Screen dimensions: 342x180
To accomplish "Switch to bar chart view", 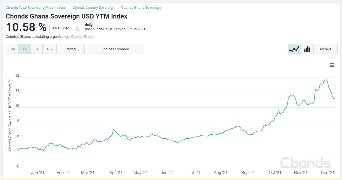I will click(307, 49).
